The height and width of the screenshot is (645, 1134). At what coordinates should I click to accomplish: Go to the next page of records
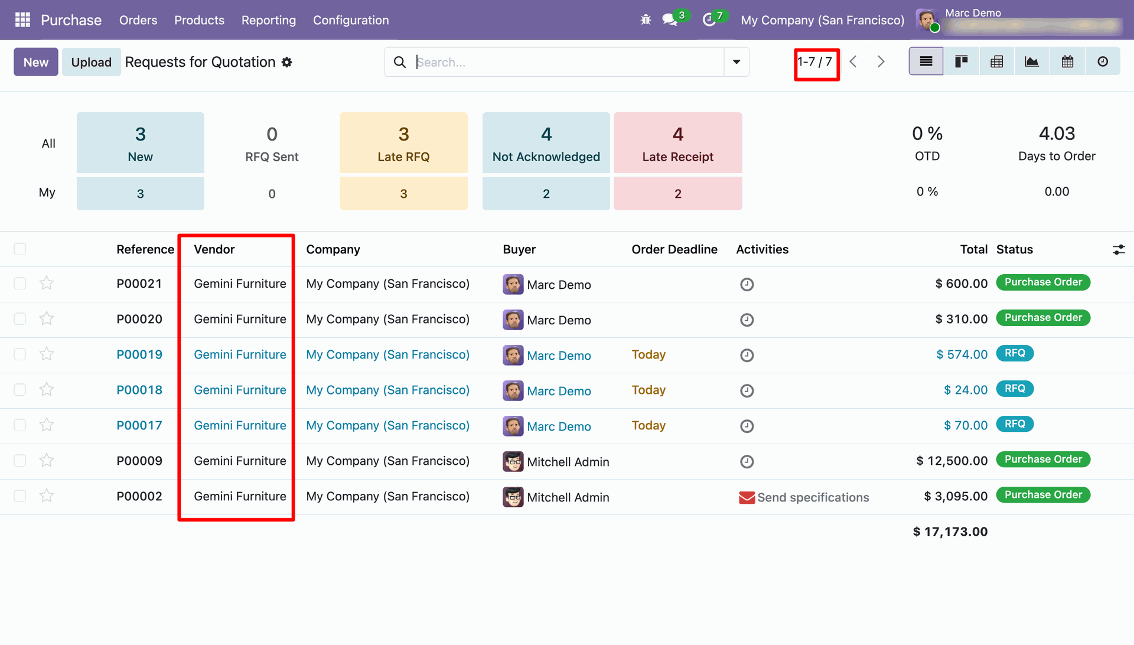coord(881,61)
